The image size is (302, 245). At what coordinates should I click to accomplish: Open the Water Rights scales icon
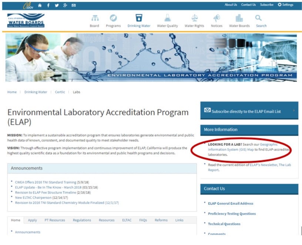coord(195,18)
